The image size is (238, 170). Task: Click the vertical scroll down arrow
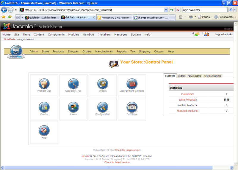pyautogui.click(x=235, y=164)
